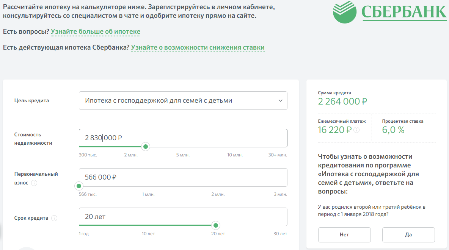Click the Сумма кредита label
Image resolution: width=449 pixels, height=250 pixels.
(334, 93)
